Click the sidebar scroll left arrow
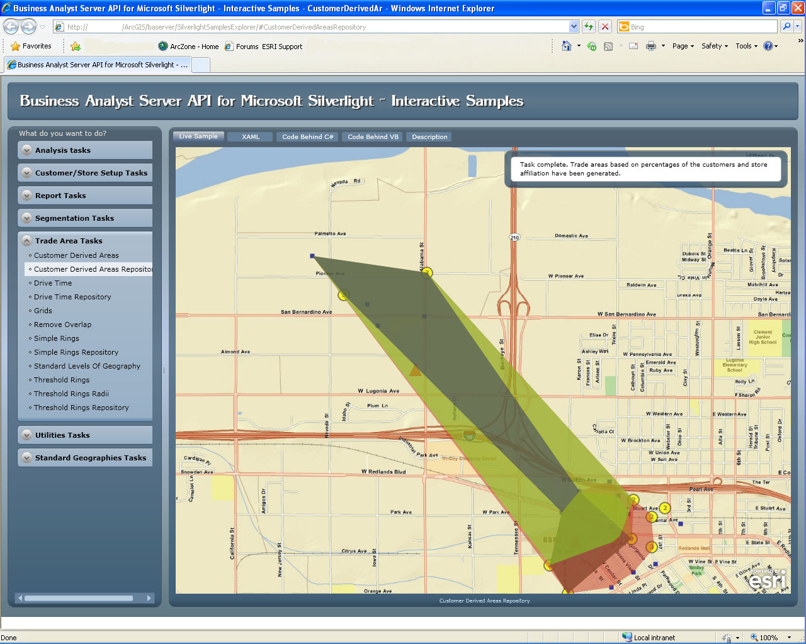This screenshot has height=644, width=806. pyautogui.click(x=20, y=598)
